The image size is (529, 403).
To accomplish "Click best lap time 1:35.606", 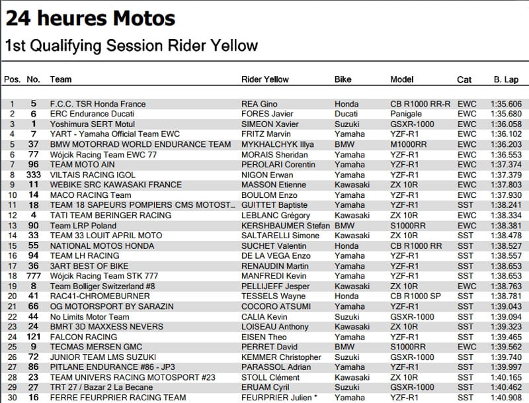I will (506, 104).
